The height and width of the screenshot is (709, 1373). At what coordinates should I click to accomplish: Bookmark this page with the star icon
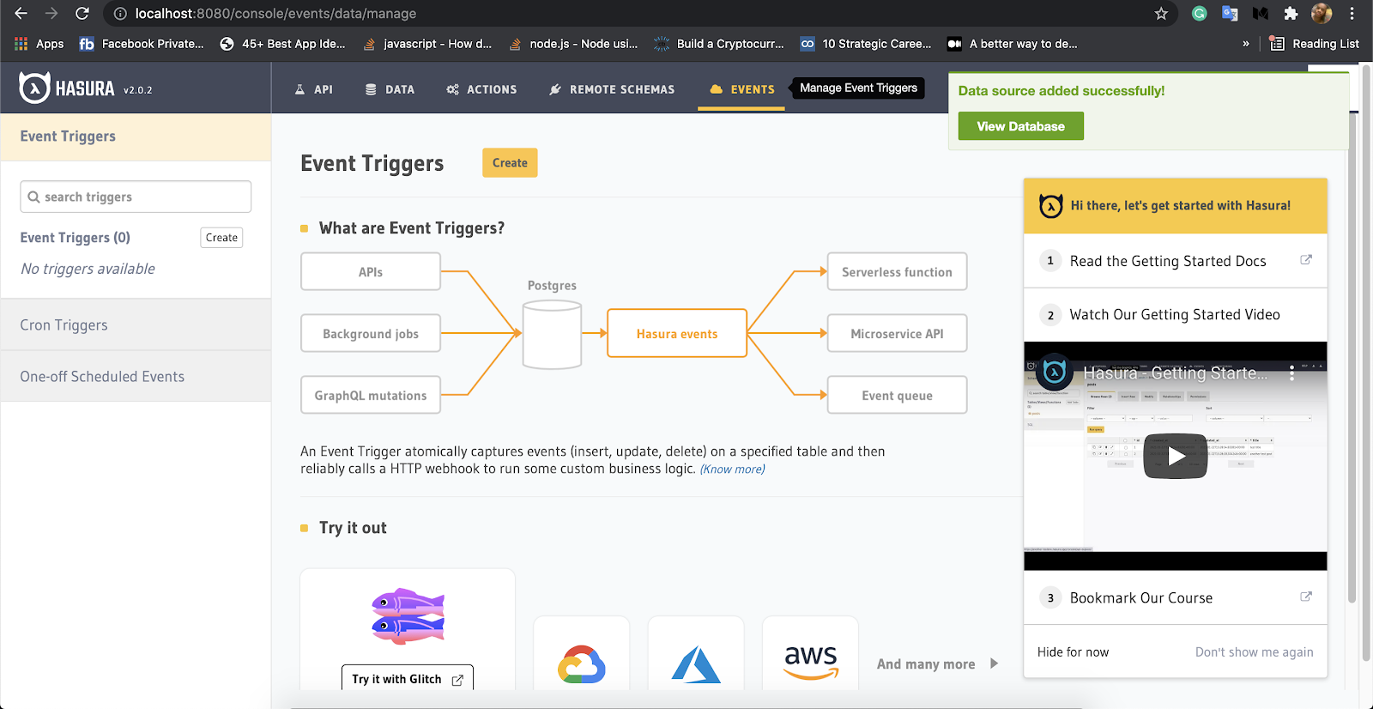(1161, 14)
